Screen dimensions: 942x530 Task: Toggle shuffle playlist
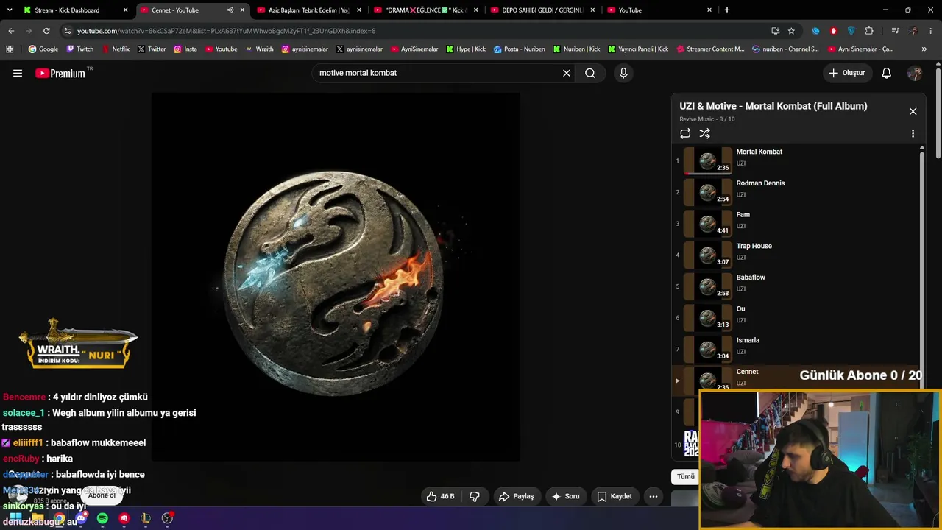(705, 133)
